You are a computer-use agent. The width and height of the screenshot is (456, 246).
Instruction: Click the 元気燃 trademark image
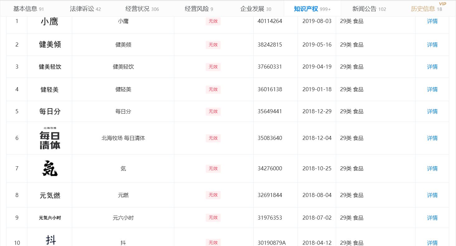[x=50, y=195]
